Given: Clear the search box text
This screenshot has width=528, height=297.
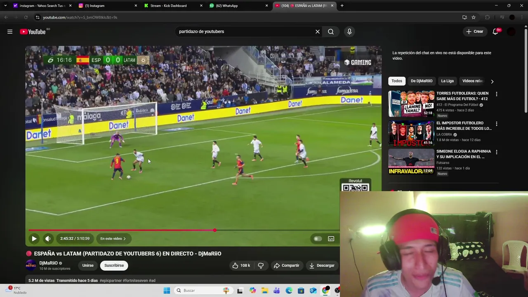Looking at the screenshot, I should 318,32.
